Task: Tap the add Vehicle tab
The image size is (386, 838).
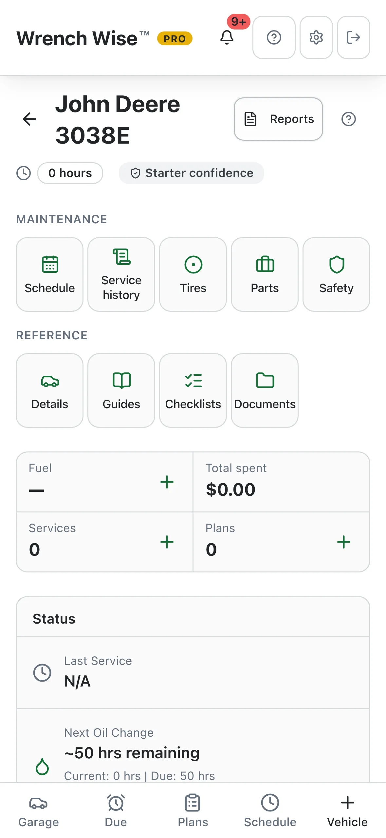Action: click(347, 810)
